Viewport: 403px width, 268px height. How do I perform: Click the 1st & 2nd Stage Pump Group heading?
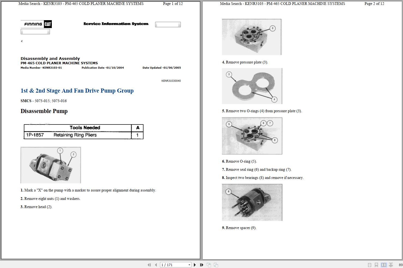click(x=77, y=91)
